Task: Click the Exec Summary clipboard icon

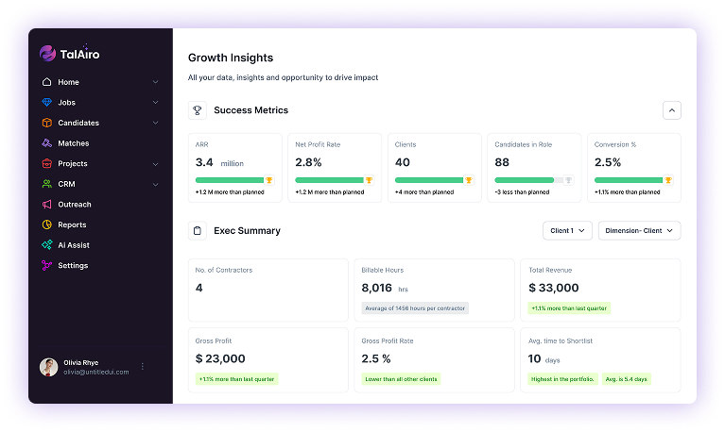Action: [x=198, y=230]
